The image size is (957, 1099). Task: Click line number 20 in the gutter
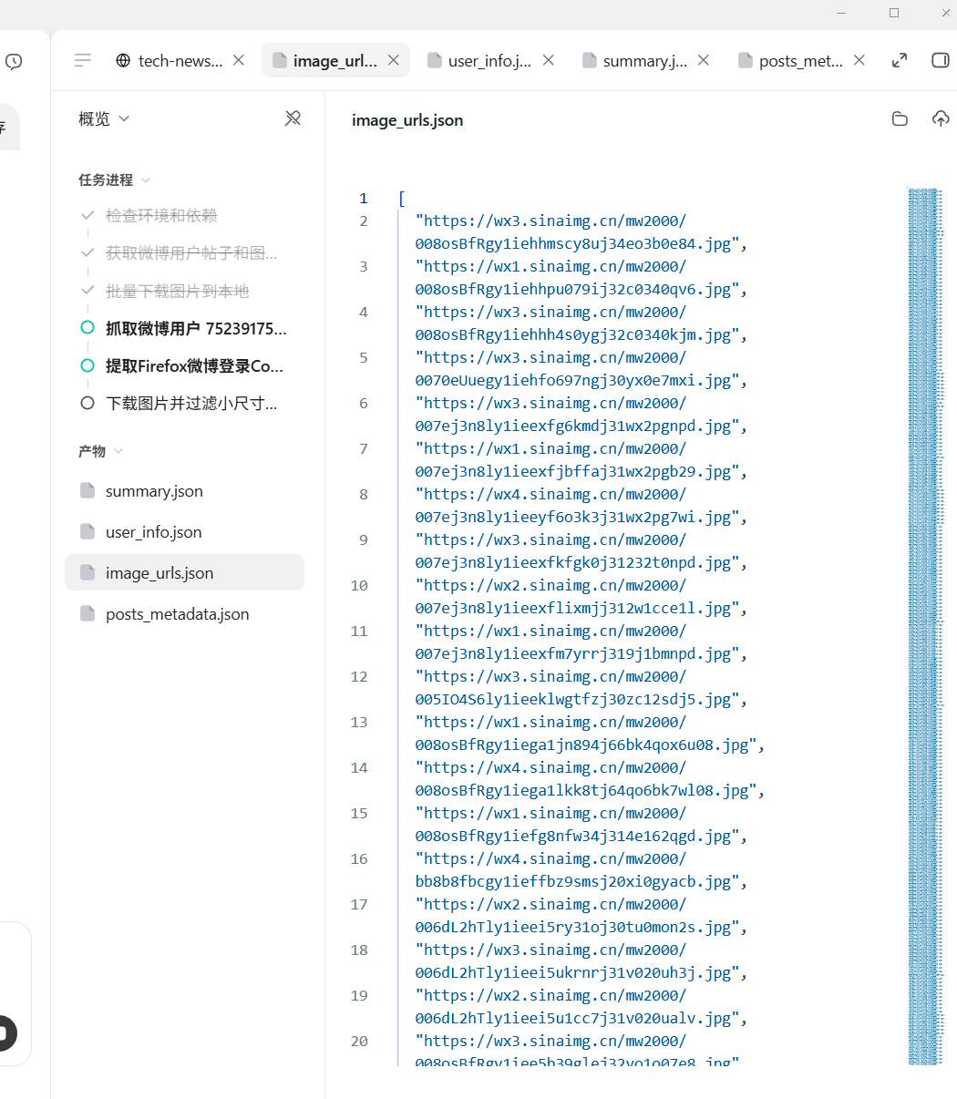[x=359, y=1042]
